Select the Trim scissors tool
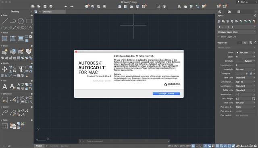This screenshot has width=258, height=148. pyautogui.click(x=21, y=69)
